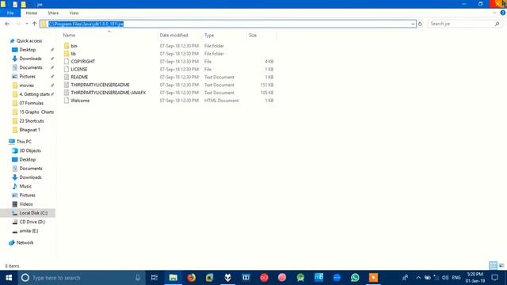Select Quick access in sidebar
The width and height of the screenshot is (507, 285).
[29, 40]
